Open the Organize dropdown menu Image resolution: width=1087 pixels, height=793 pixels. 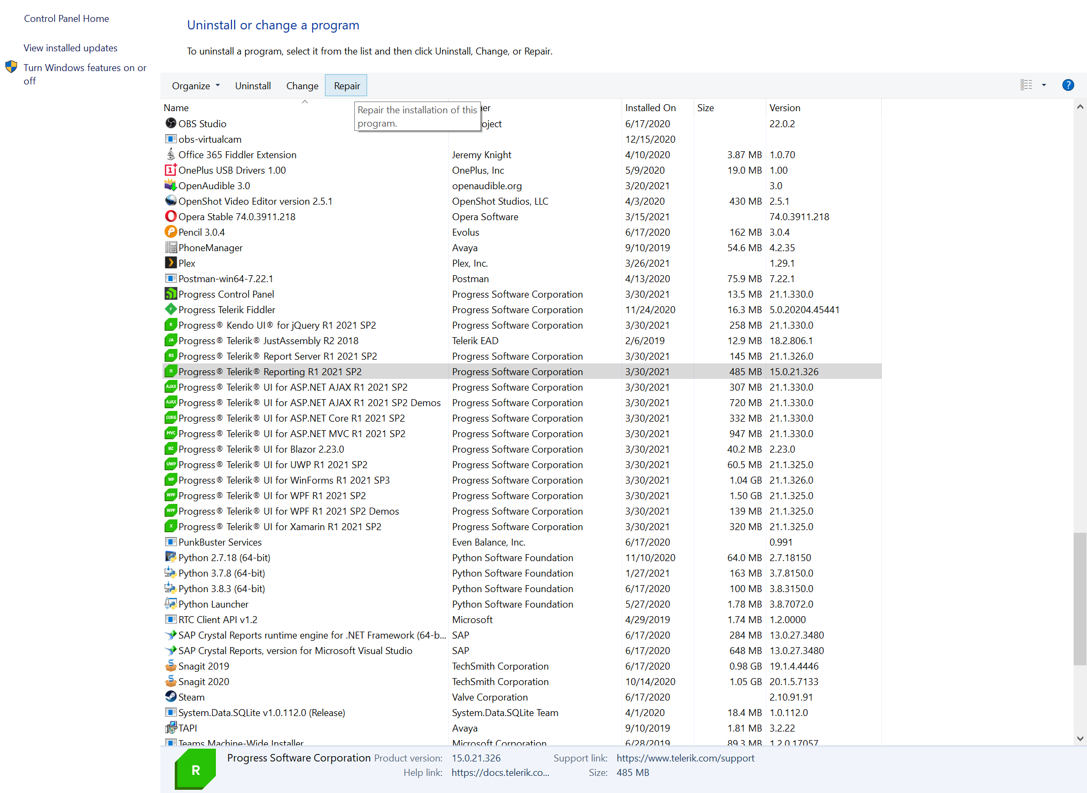[x=196, y=86]
